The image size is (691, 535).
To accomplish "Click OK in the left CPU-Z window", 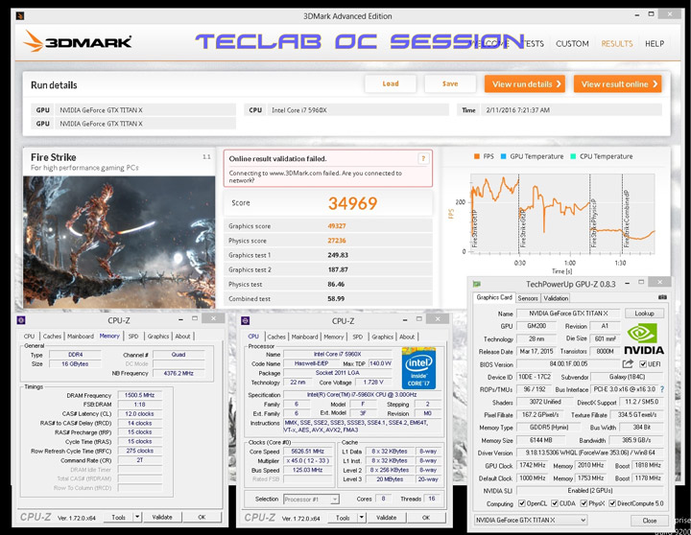I will (x=202, y=517).
